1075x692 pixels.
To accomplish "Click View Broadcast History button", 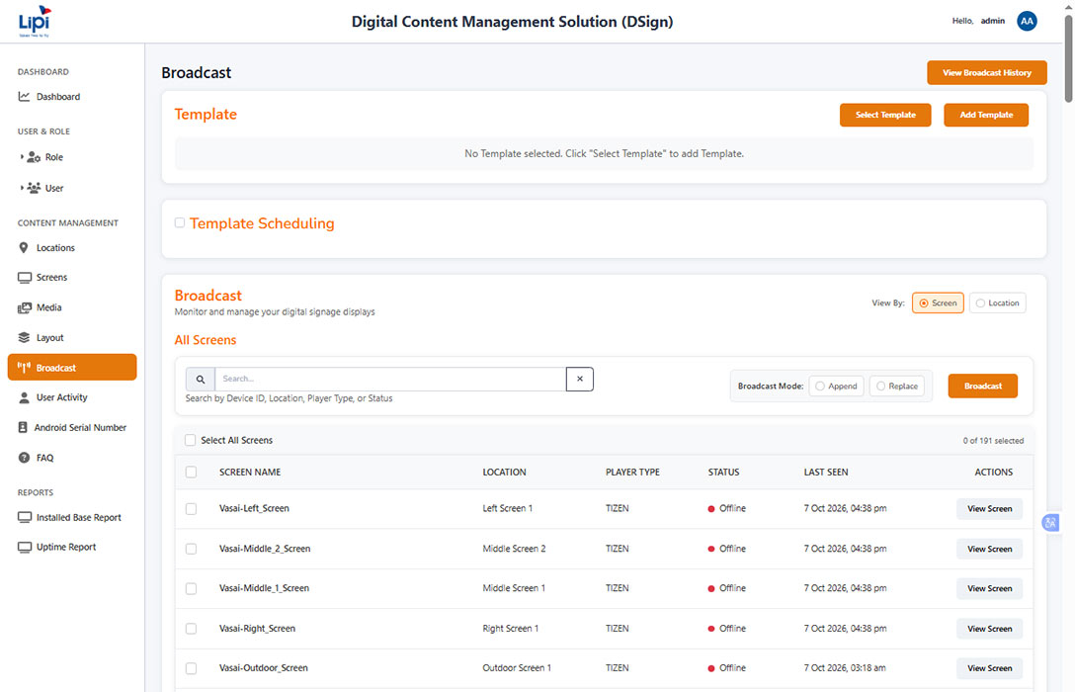I will coord(986,73).
